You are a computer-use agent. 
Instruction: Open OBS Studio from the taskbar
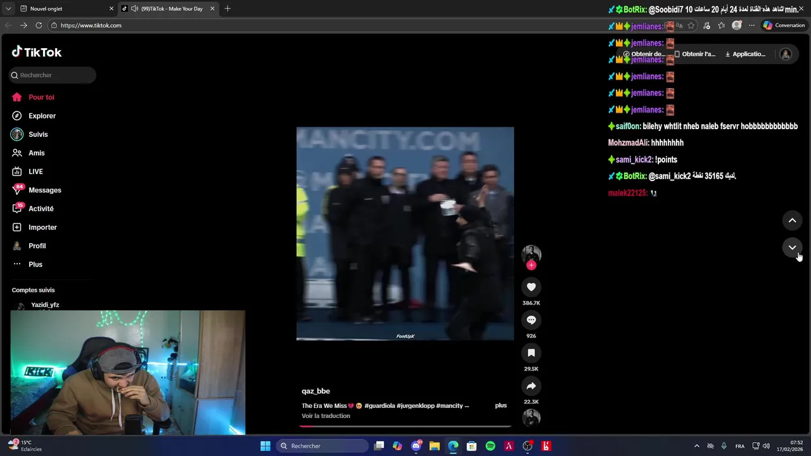527,446
